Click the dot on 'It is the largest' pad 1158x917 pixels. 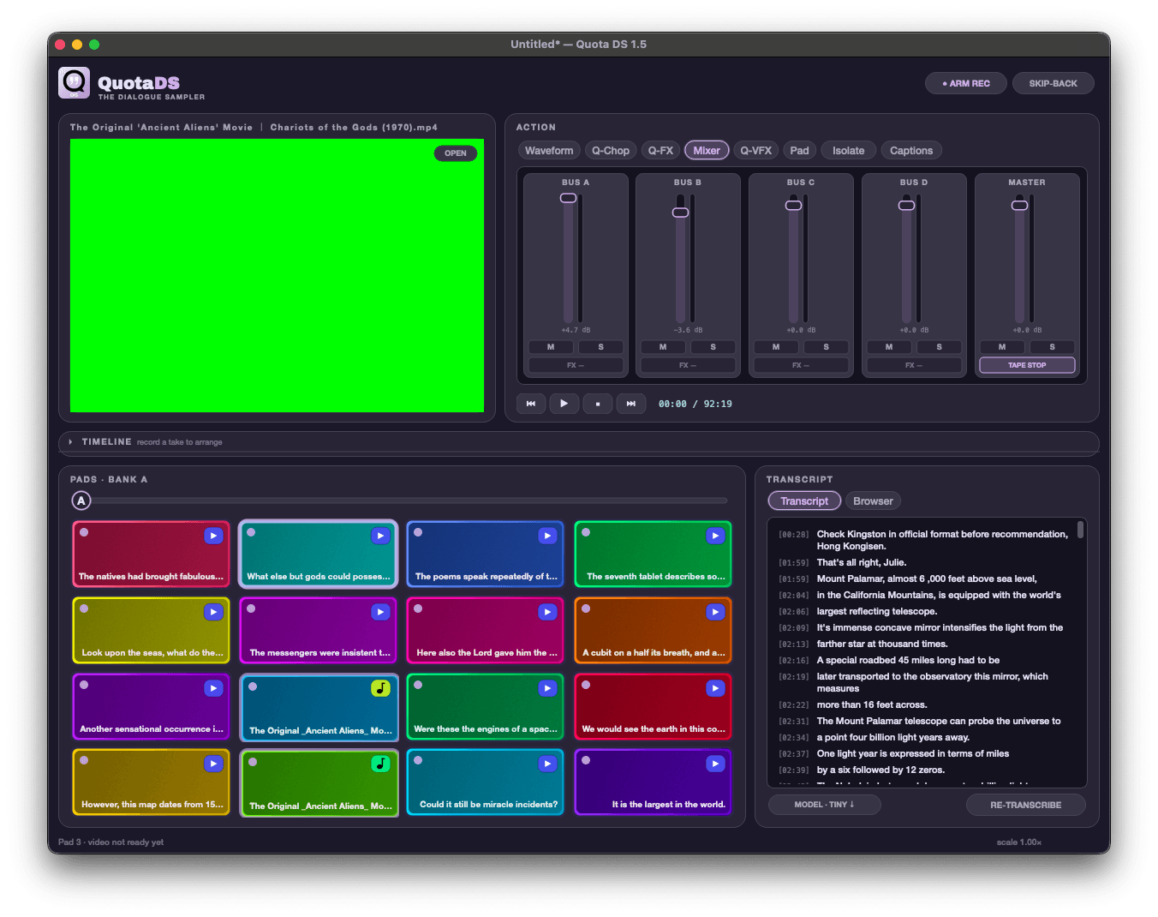point(586,760)
